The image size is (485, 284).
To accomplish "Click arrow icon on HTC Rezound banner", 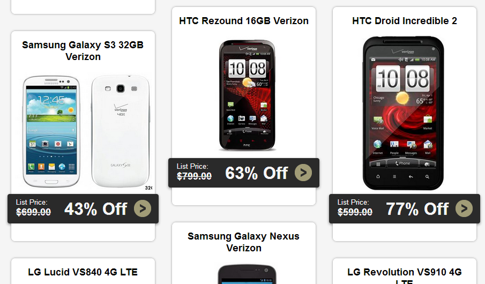I will tap(303, 173).
